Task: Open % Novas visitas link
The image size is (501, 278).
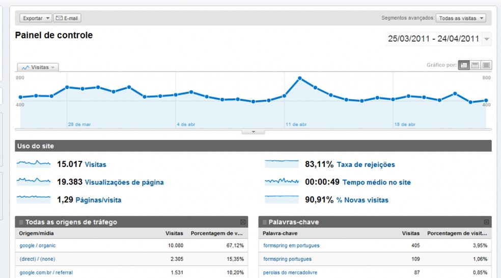Action: (363, 200)
